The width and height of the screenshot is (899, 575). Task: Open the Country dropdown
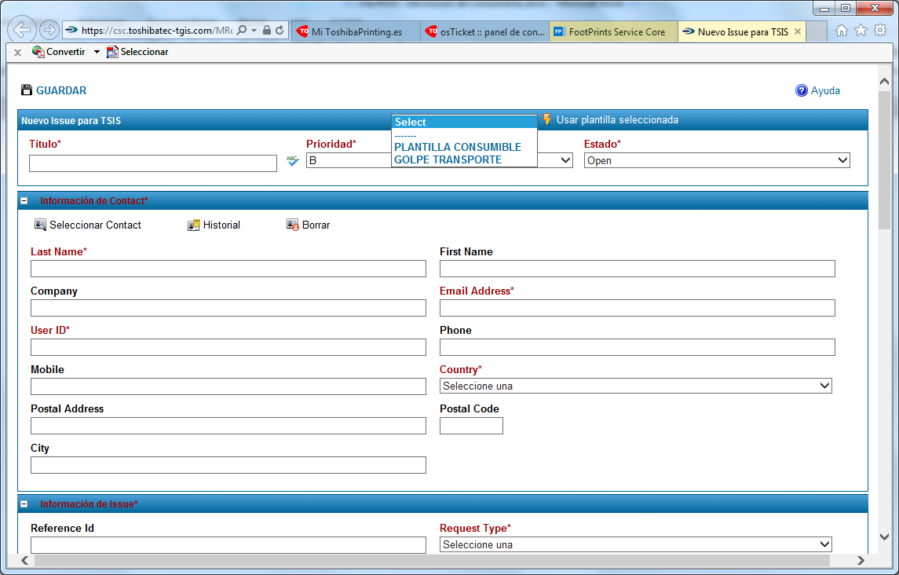pyautogui.click(x=635, y=386)
